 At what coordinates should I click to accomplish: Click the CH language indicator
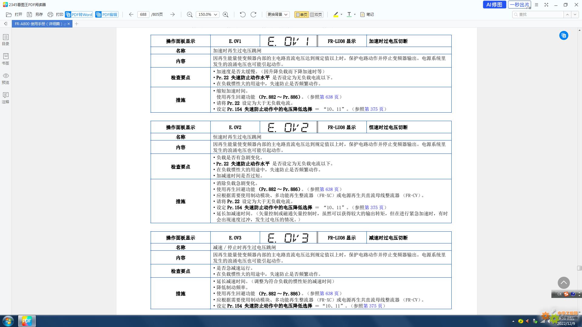tap(560, 294)
